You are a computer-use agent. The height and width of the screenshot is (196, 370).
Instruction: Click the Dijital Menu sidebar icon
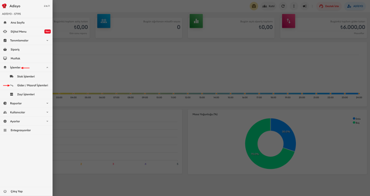[x=5, y=32]
